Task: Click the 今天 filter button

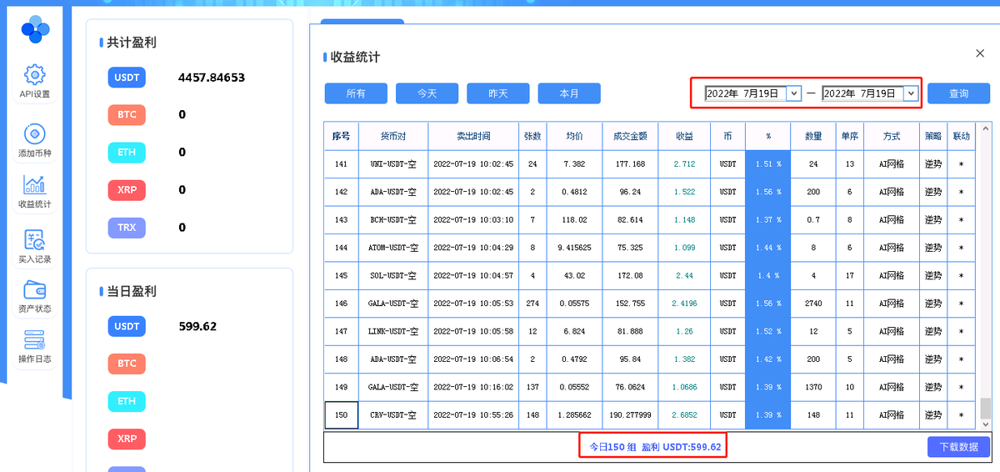Action: (x=427, y=93)
